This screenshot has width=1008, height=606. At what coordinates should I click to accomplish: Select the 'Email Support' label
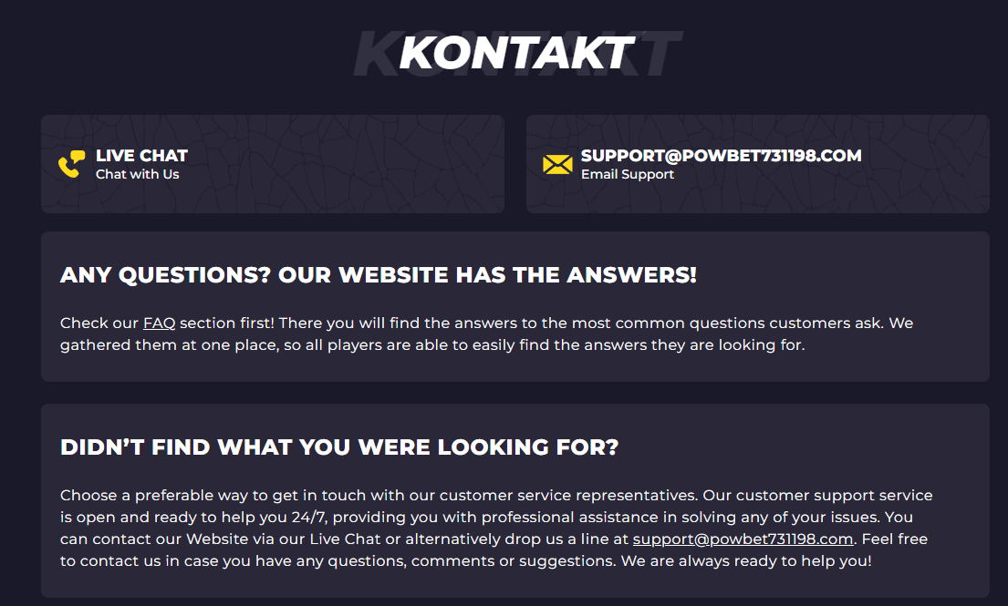click(628, 174)
